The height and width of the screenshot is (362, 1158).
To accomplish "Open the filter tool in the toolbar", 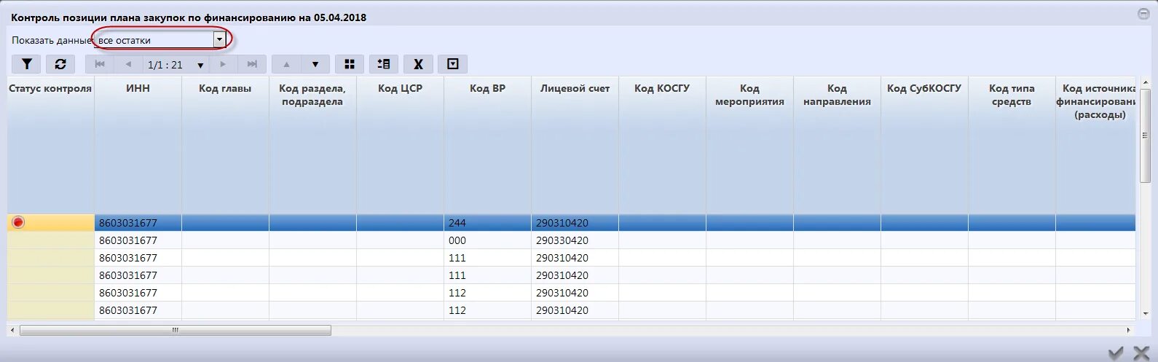I will tap(26, 64).
